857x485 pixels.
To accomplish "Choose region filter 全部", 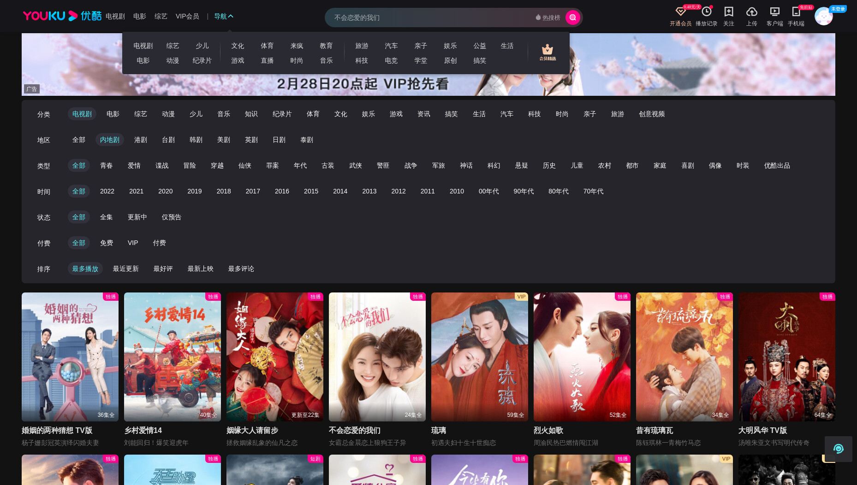I will coord(79,140).
